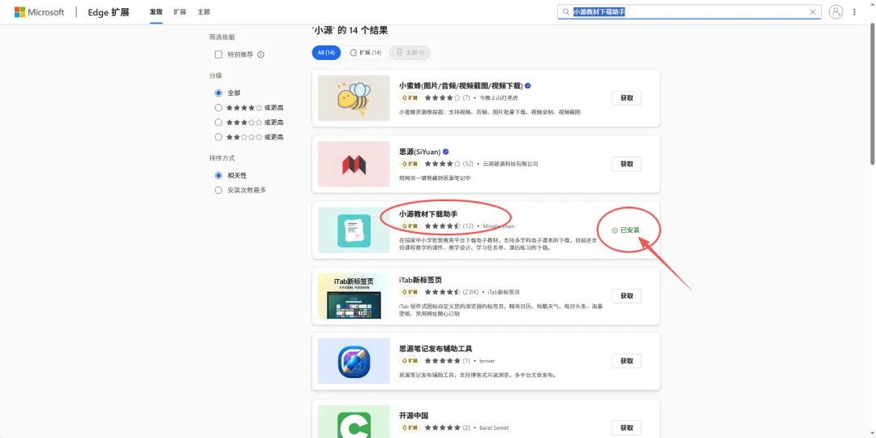876x438 pixels.
Task: Open the 小蜜蜂 bee thumbnail
Action: 354,98
